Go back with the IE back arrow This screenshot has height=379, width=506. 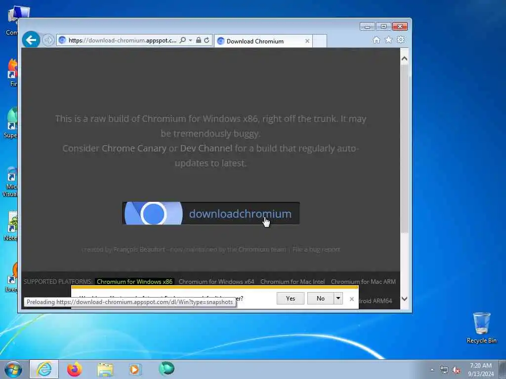pyautogui.click(x=31, y=40)
